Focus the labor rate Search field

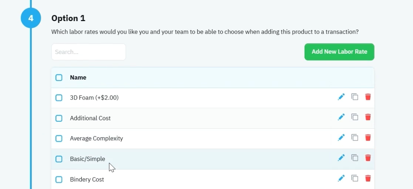pyautogui.click(x=88, y=52)
